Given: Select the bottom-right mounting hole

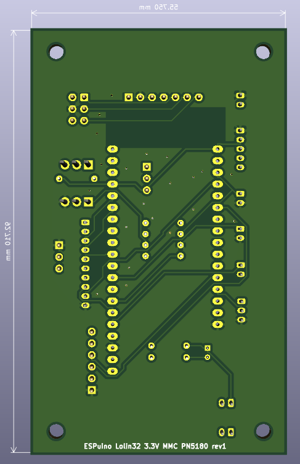Looking at the screenshot, I should 263,431.
